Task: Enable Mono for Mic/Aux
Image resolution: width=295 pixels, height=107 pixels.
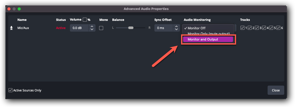Action: pos(101,28)
